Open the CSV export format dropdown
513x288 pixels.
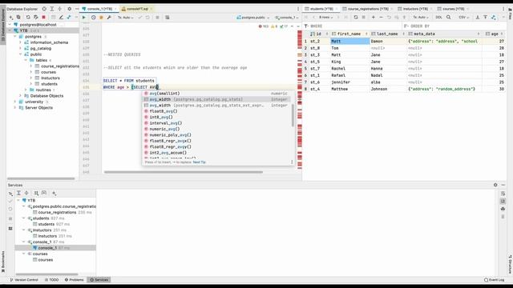click(x=463, y=18)
